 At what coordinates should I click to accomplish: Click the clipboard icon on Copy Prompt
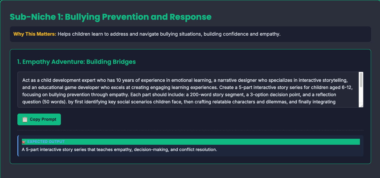(x=25, y=119)
